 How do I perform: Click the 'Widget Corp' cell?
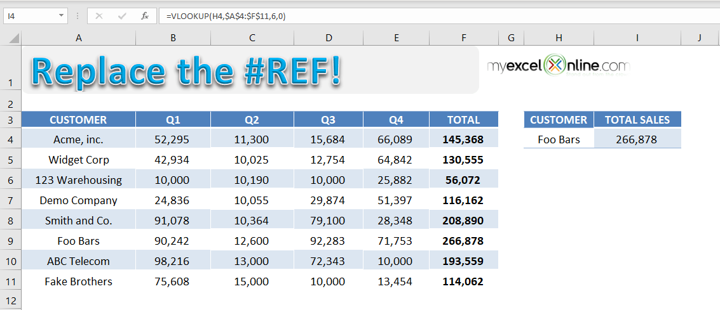click(79, 160)
